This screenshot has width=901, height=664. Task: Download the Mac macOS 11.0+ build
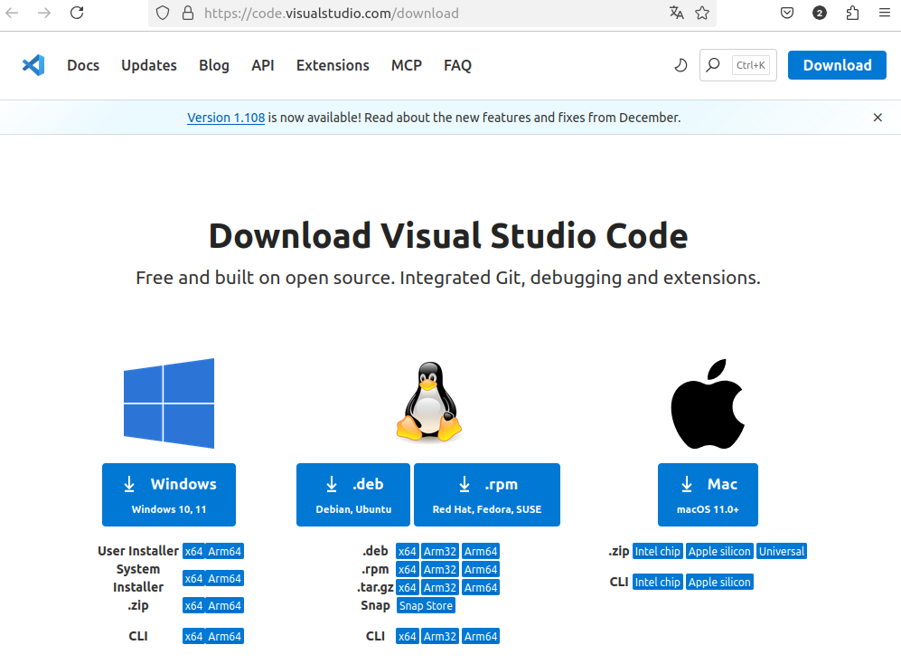tap(708, 495)
